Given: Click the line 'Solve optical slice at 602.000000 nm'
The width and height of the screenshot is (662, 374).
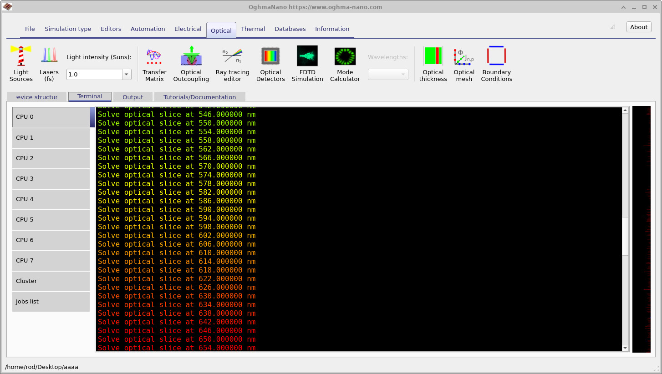Looking at the screenshot, I should pyautogui.click(x=177, y=236).
